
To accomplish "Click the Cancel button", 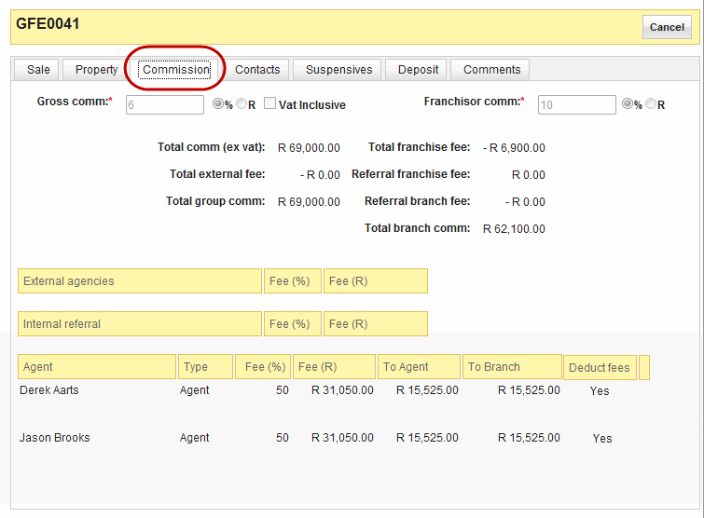I will coord(667,27).
